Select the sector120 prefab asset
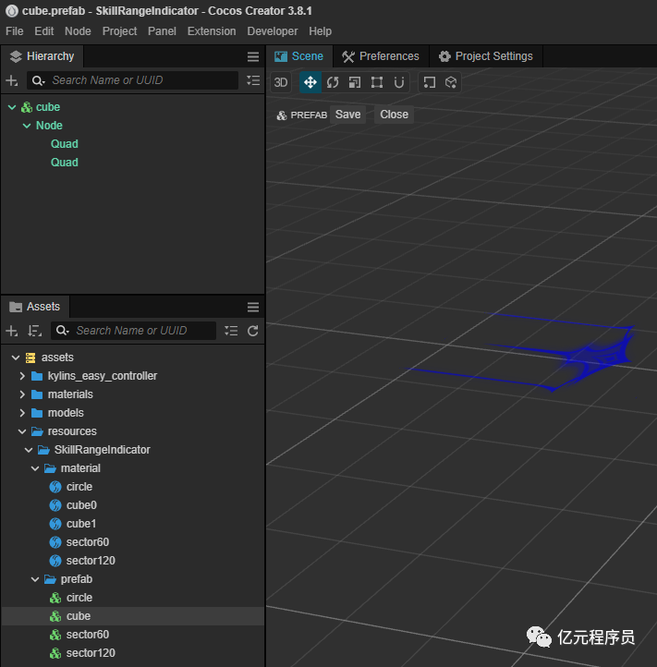This screenshot has height=667, width=657. pyautogui.click(x=132, y=653)
